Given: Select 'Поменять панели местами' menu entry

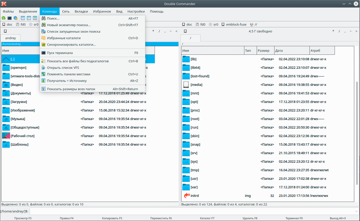Looking at the screenshot, I should (x=68, y=74).
